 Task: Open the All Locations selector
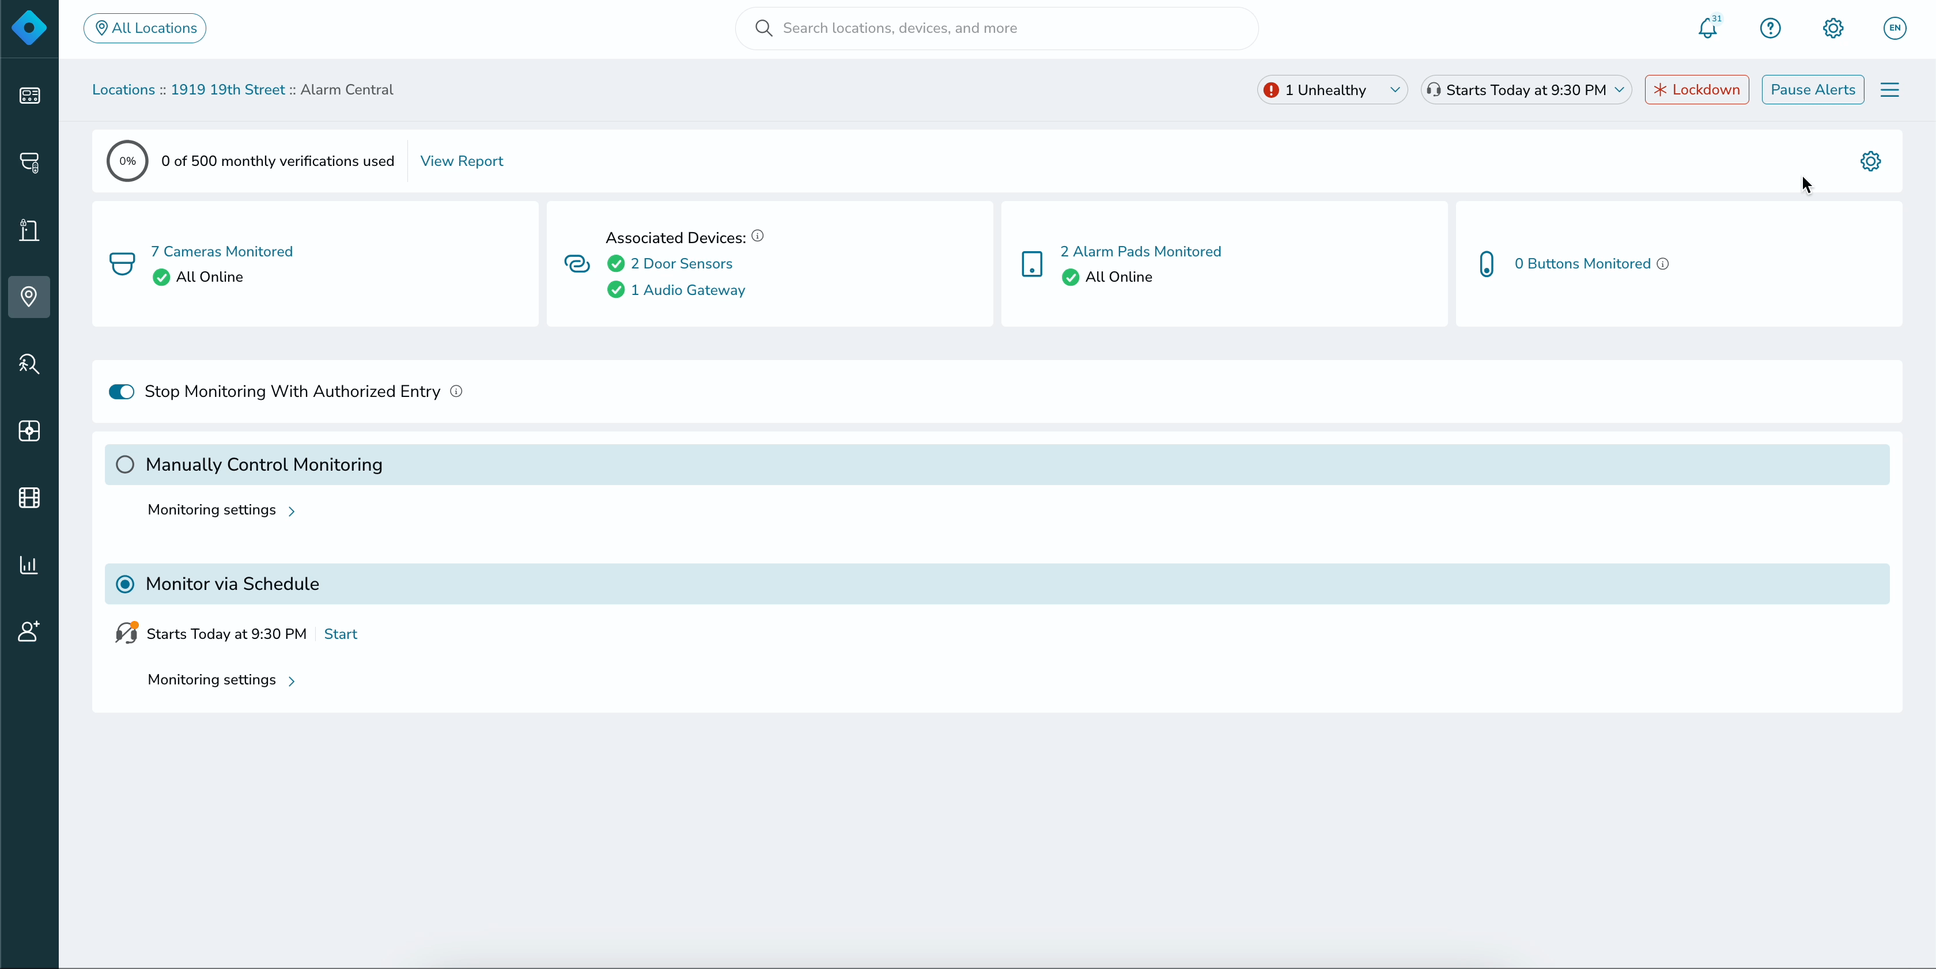pyautogui.click(x=145, y=29)
